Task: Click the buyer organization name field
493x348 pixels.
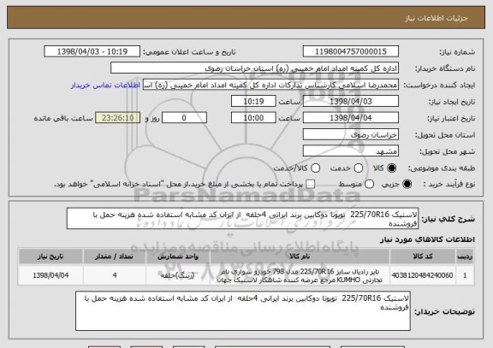Action: (x=255, y=68)
